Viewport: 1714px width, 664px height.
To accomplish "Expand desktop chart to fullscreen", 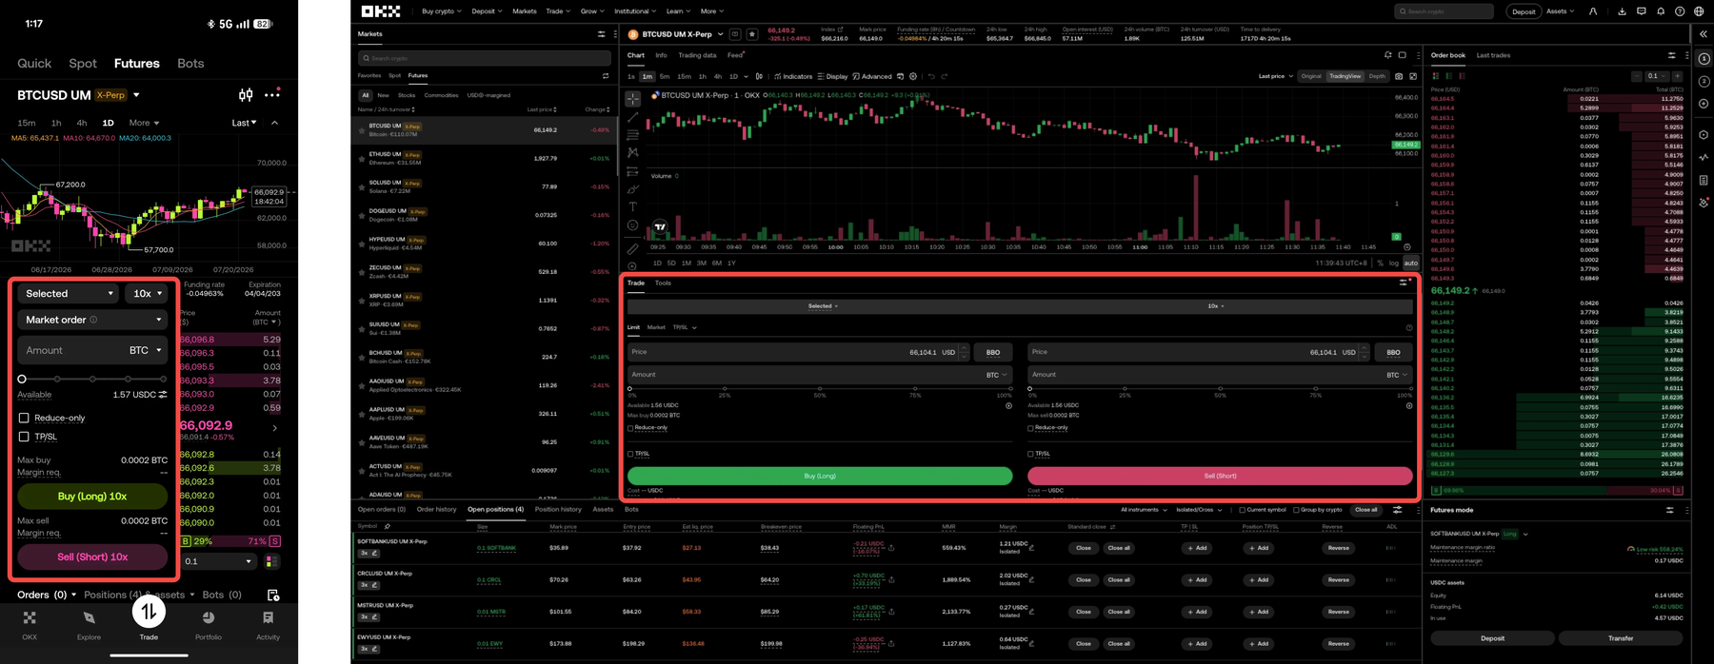I will (x=1413, y=76).
